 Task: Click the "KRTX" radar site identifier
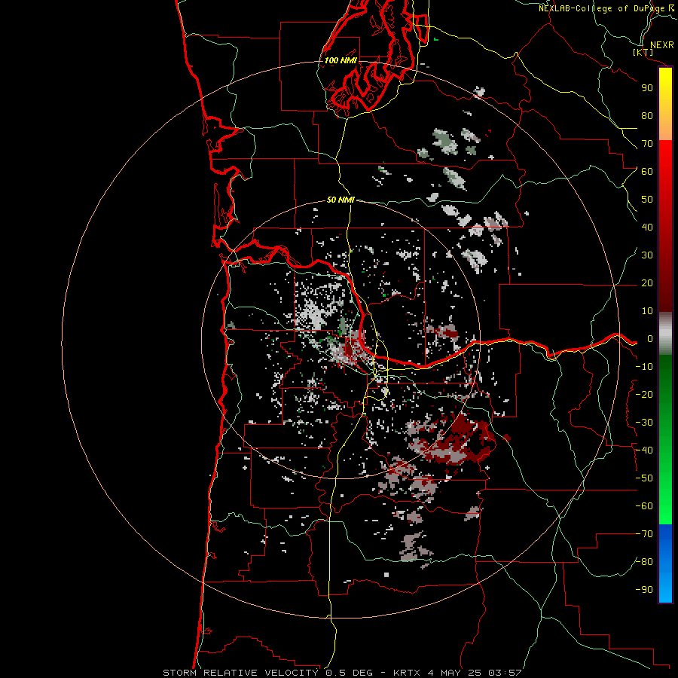(407, 673)
